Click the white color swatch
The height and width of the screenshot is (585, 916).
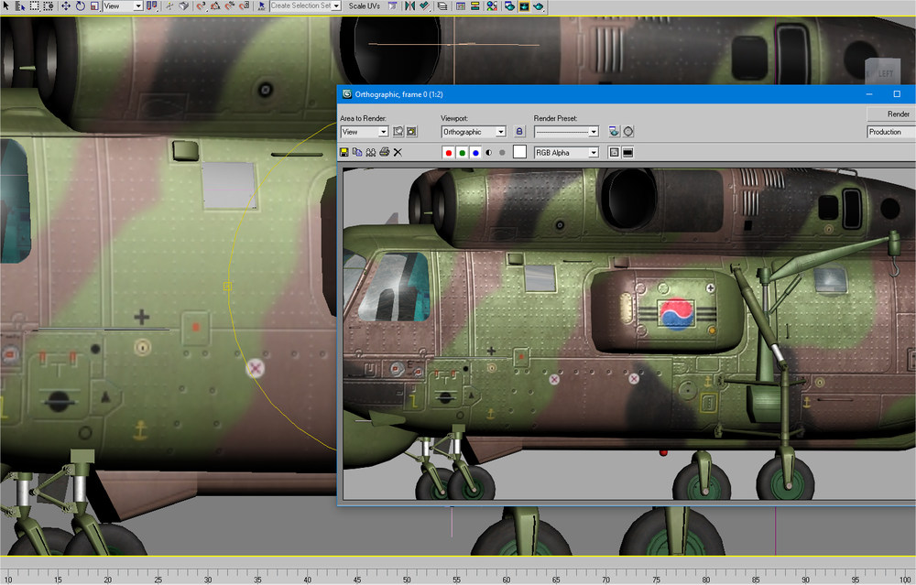coord(519,152)
